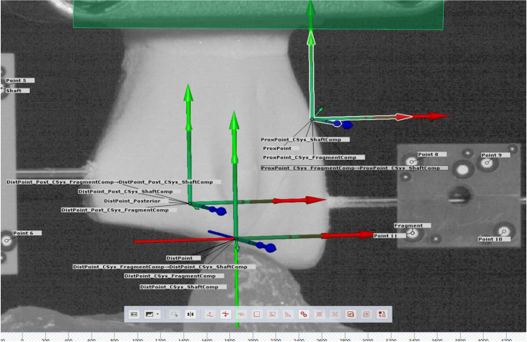Screen dimensions: 527x342
Task: Select the Shaft label
Action: [18, 91]
